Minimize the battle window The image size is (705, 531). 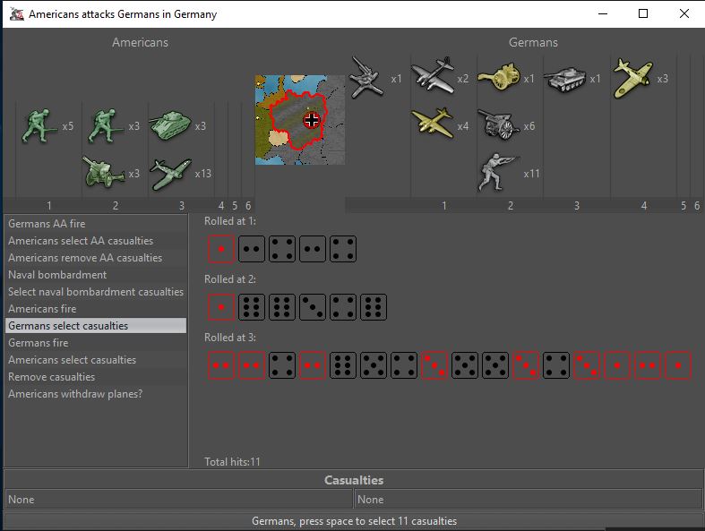click(603, 13)
